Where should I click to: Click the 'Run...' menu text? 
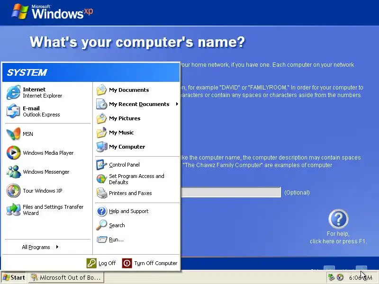[x=116, y=240]
